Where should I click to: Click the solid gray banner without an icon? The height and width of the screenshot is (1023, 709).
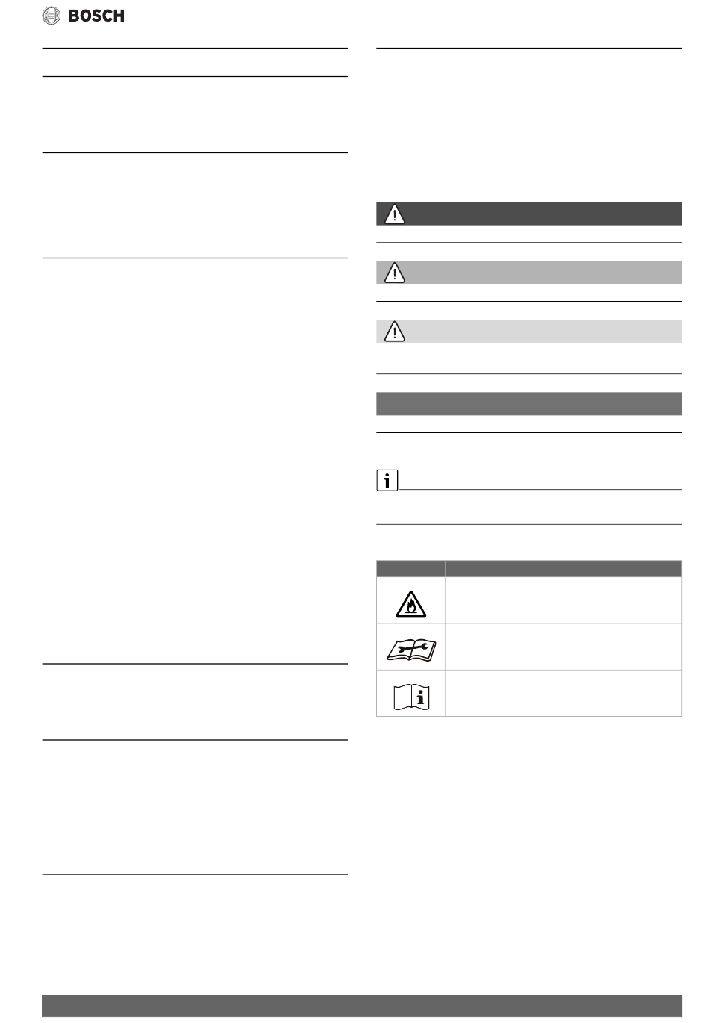528,404
